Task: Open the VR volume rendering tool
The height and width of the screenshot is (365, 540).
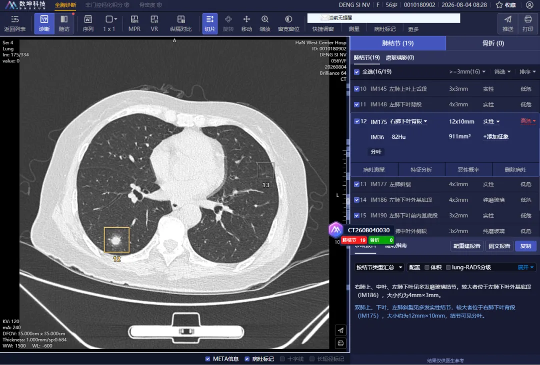Action: tap(154, 23)
